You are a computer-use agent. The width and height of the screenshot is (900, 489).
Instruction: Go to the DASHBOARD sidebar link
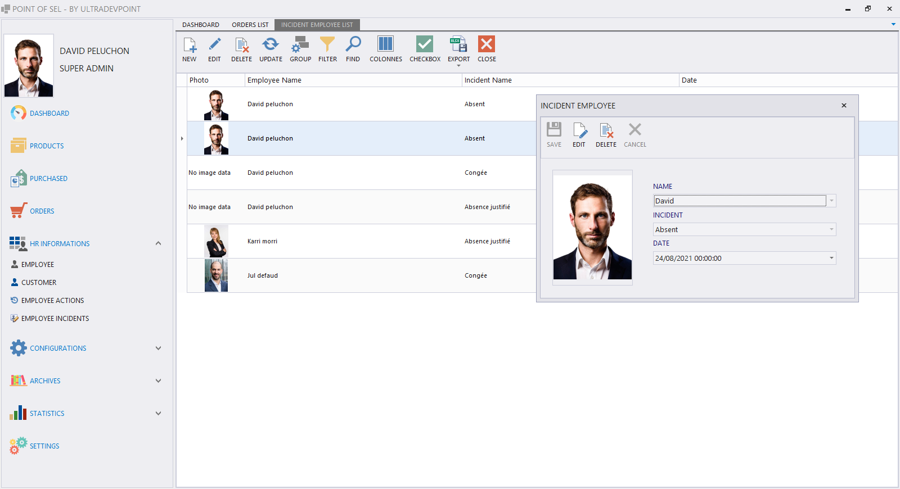point(49,113)
